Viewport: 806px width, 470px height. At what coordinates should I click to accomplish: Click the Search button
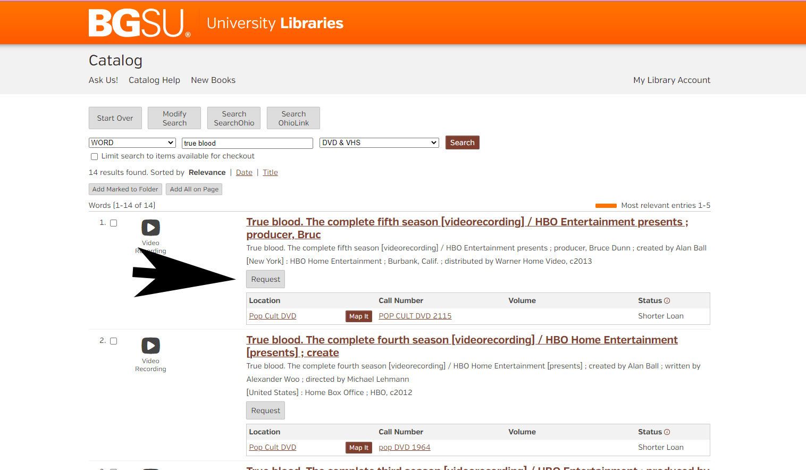462,142
